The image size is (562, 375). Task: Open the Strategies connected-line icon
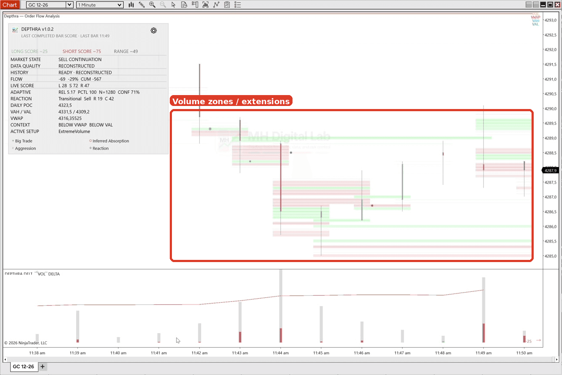216,5
